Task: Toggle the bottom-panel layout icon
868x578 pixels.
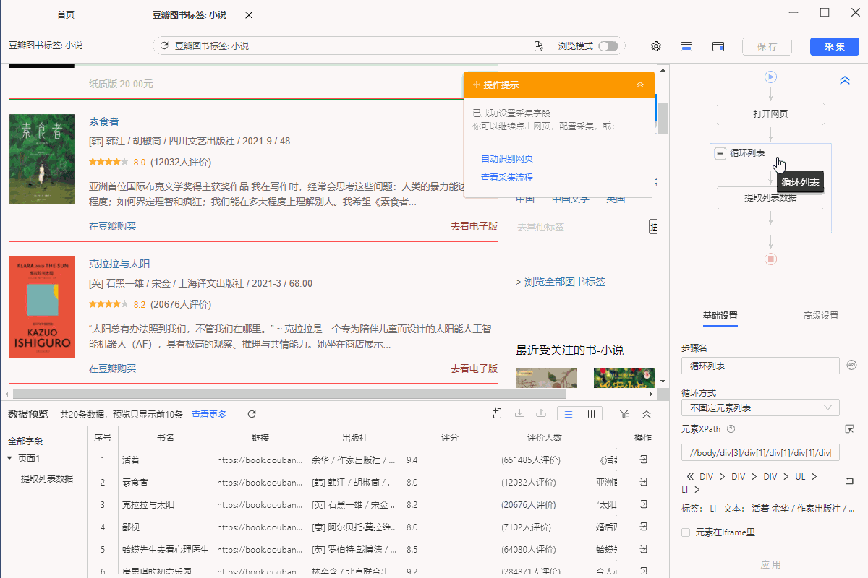Action: tap(686, 46)
